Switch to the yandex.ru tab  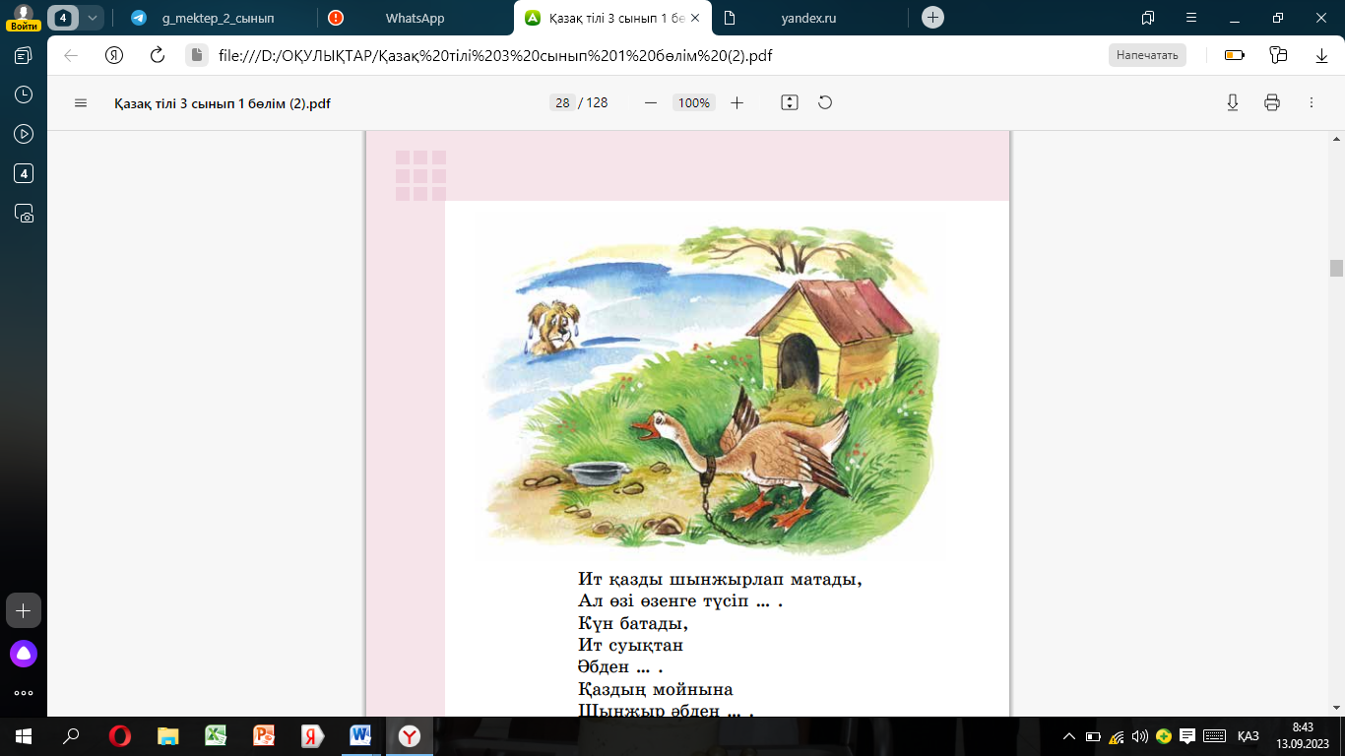tap(808, 18)
